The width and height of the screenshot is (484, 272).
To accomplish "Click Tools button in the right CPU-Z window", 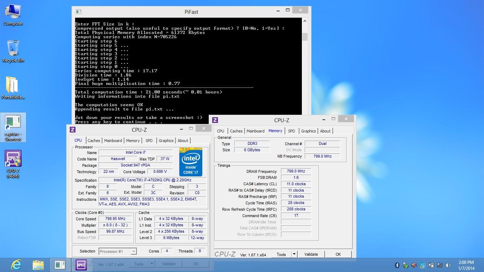I will click(281, 254).
